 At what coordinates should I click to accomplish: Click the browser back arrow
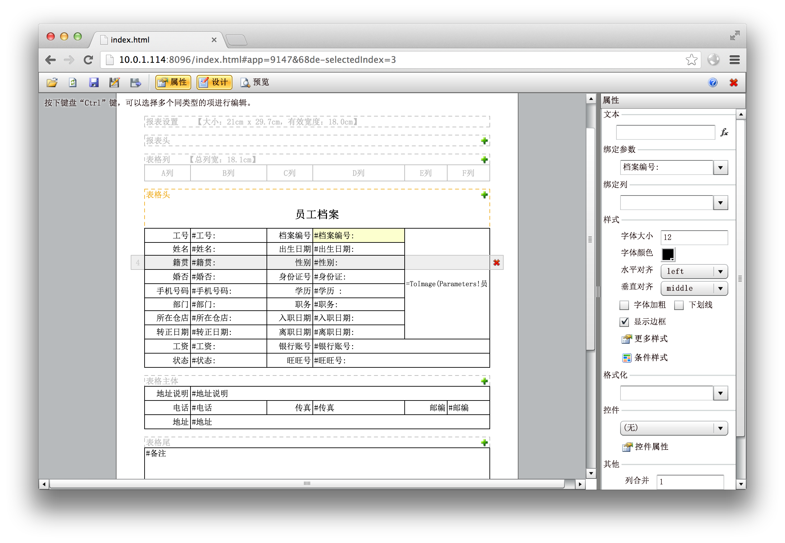coord(50,60)
